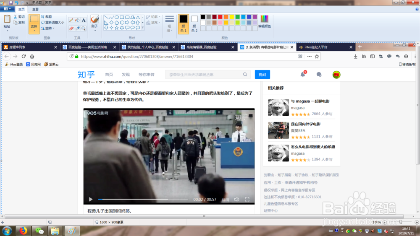Click the browser address bar URL

(137, 57)
